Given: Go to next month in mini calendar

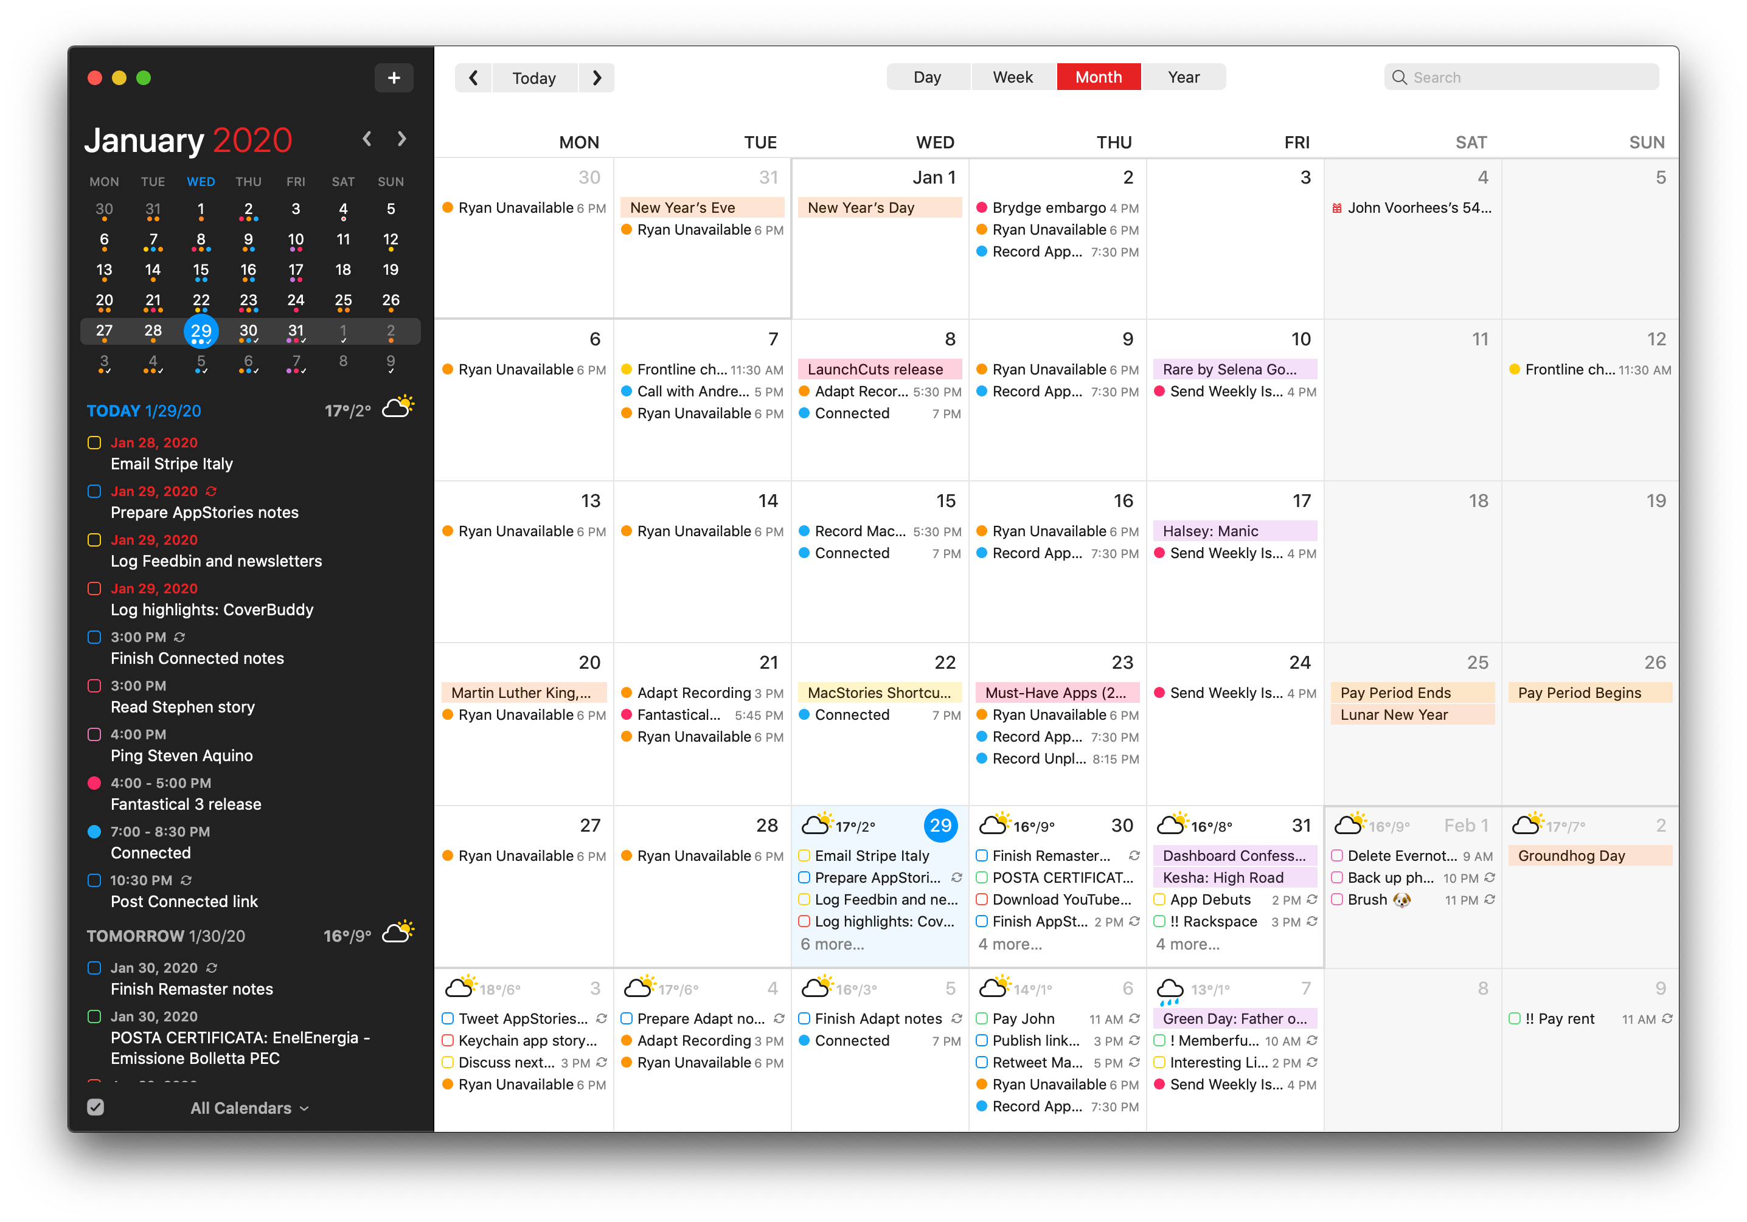Looking at the screenshot, I should tap(401, 139).
